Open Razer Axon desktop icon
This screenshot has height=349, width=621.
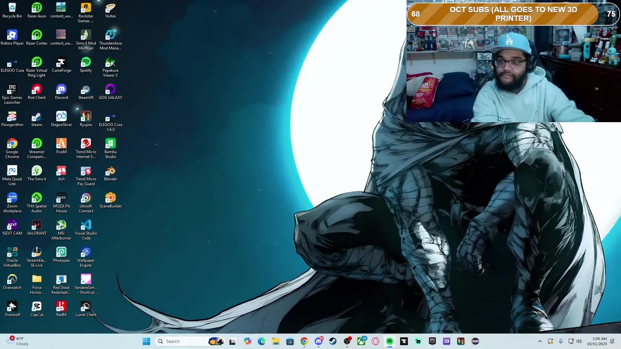[37, 11]
